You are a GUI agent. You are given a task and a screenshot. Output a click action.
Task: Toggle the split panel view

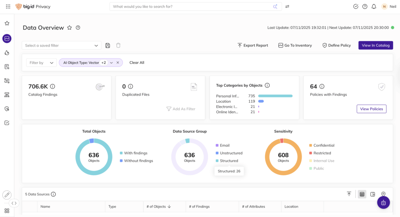tap(373, 194)
